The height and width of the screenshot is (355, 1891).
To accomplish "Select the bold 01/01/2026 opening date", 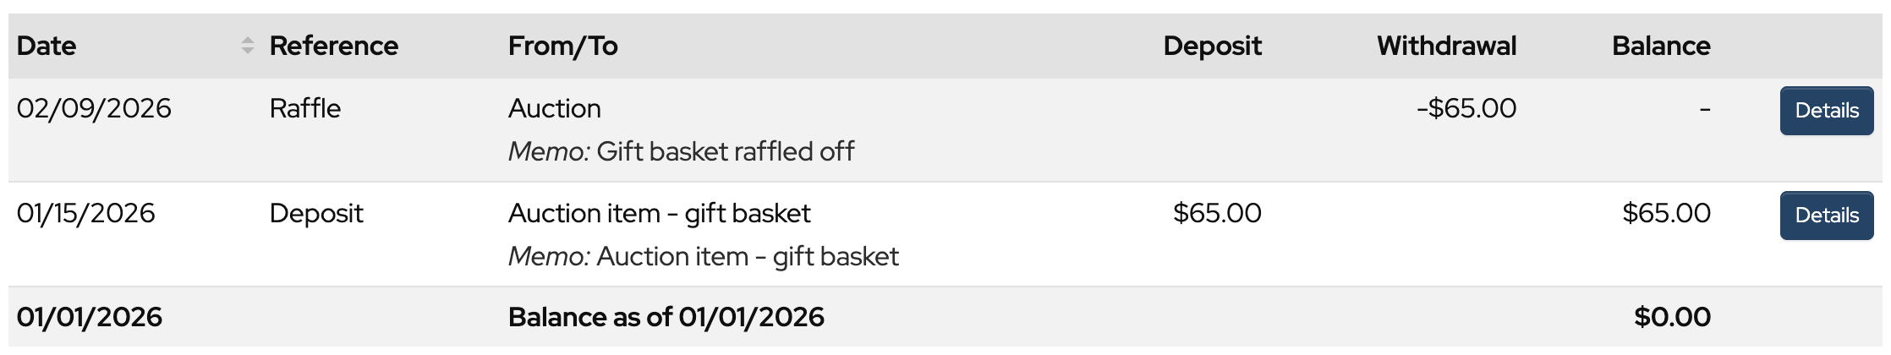I will [x=89, y=317].
